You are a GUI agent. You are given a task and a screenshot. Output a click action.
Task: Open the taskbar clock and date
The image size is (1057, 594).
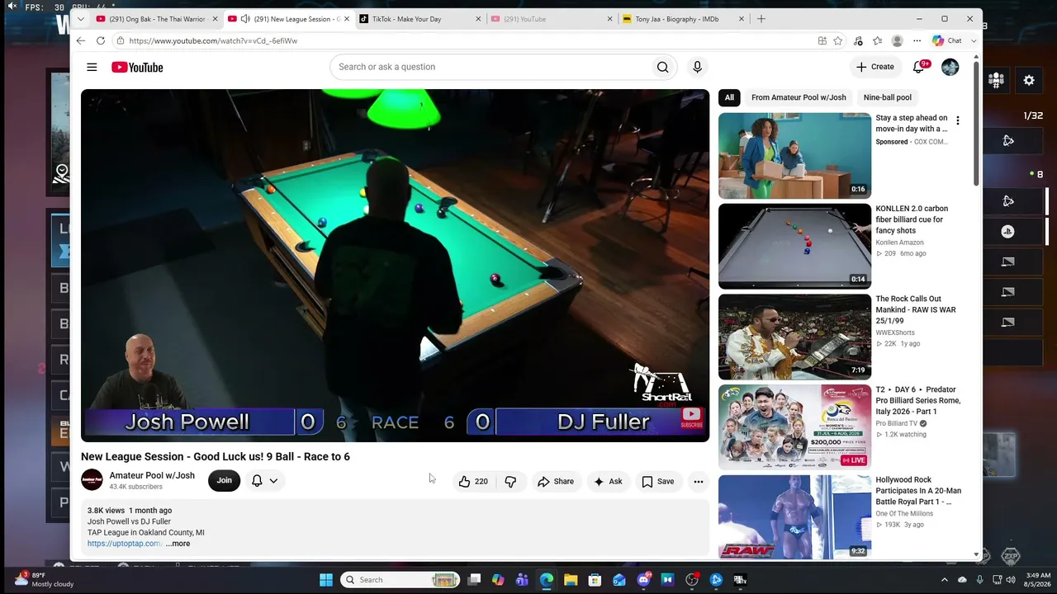tap(1038, 580)
